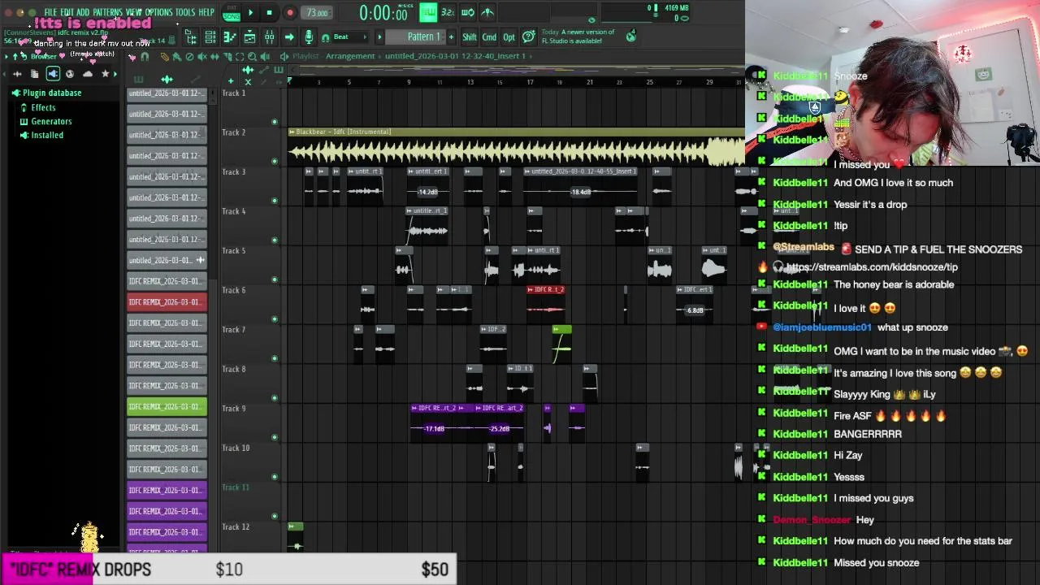Open the Piano roll icon
This screenshot has height=585, width=1040.
(x=229, y=37)
